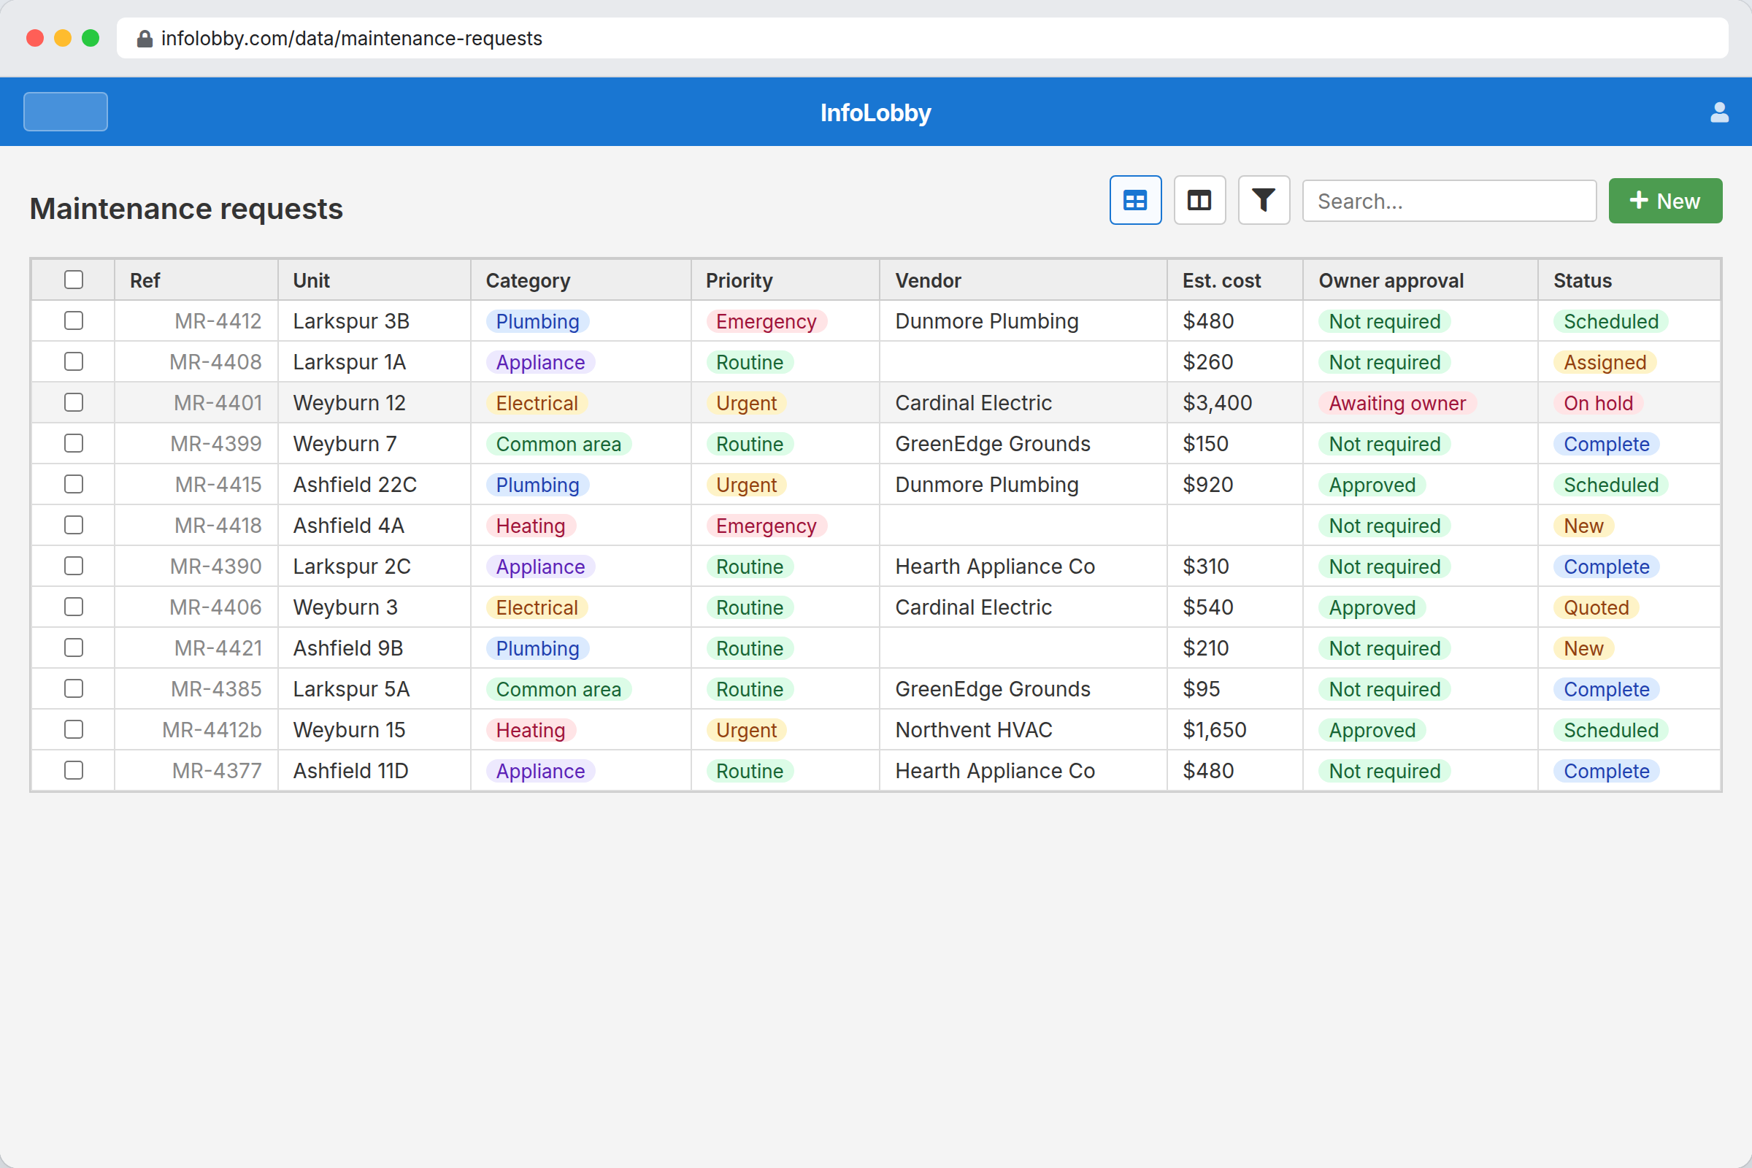This screenshot has width=1752, height=1168.
Task: Check the box for MR-4421
Action: point(74,648)
